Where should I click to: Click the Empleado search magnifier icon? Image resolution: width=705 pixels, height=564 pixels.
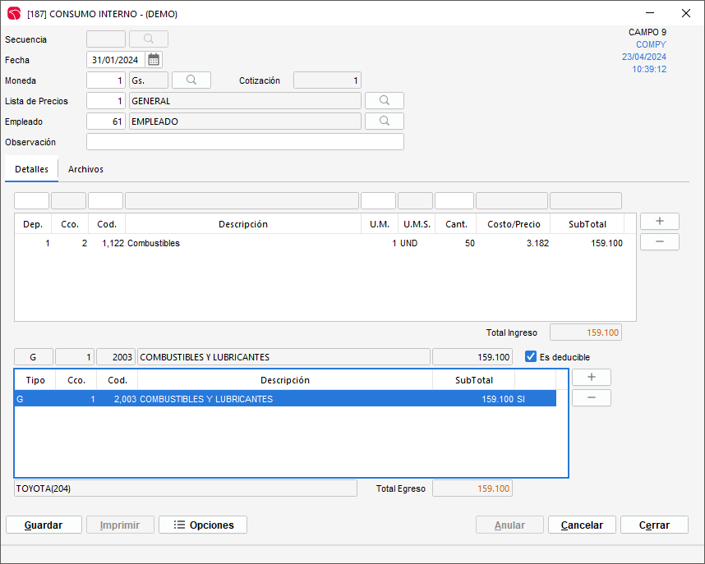click(385, 122)
